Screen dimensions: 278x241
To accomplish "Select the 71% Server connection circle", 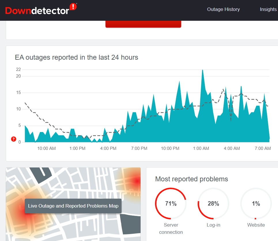I will (171, 204).
